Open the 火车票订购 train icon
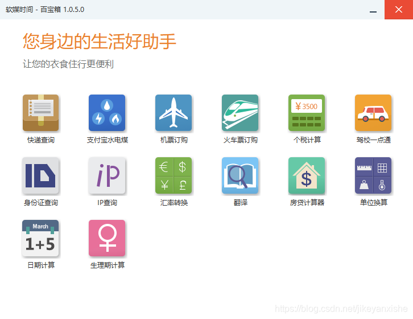Viewport: 413px width, 319px height. point(240,113)
